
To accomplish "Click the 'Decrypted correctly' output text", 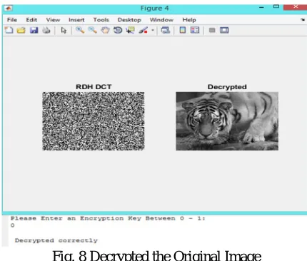I will point(56,240).
